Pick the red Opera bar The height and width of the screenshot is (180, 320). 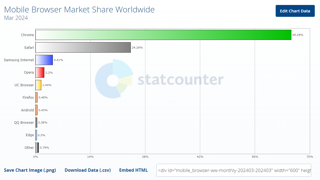[40, 72]
